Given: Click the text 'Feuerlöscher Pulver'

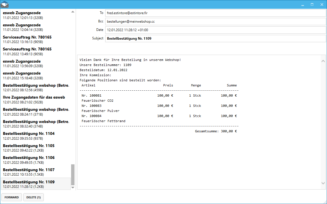Looking at the screenshot, I should click(x=101, y=111).
